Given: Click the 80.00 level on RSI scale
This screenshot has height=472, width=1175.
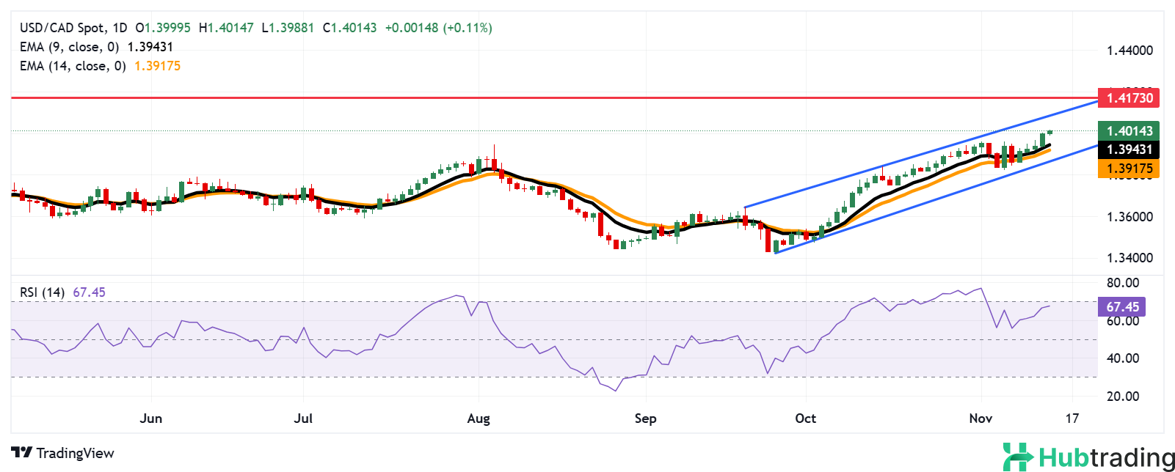Looking at the screenshot, I should 1122,283.
